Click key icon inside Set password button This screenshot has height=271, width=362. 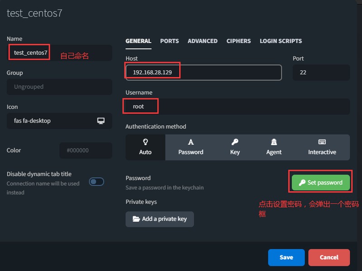click(302, 183)
